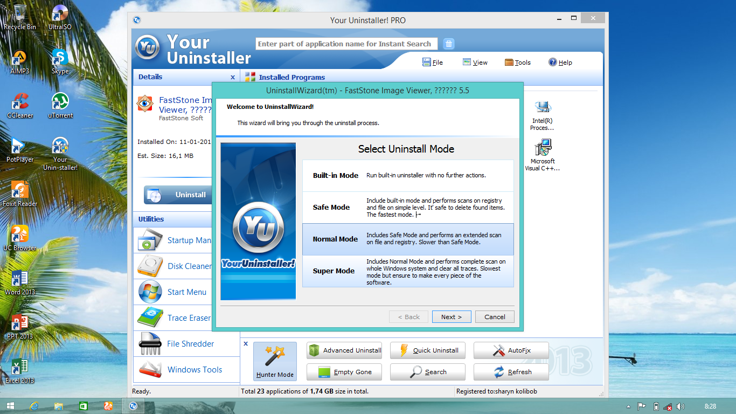Select Built-in Mode uninstall option
The width and height of the screenshot is (736, 414).
408,175
